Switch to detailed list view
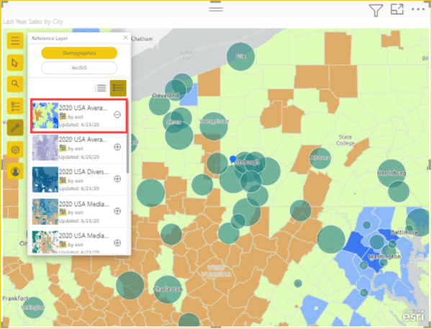 (118, 88)
